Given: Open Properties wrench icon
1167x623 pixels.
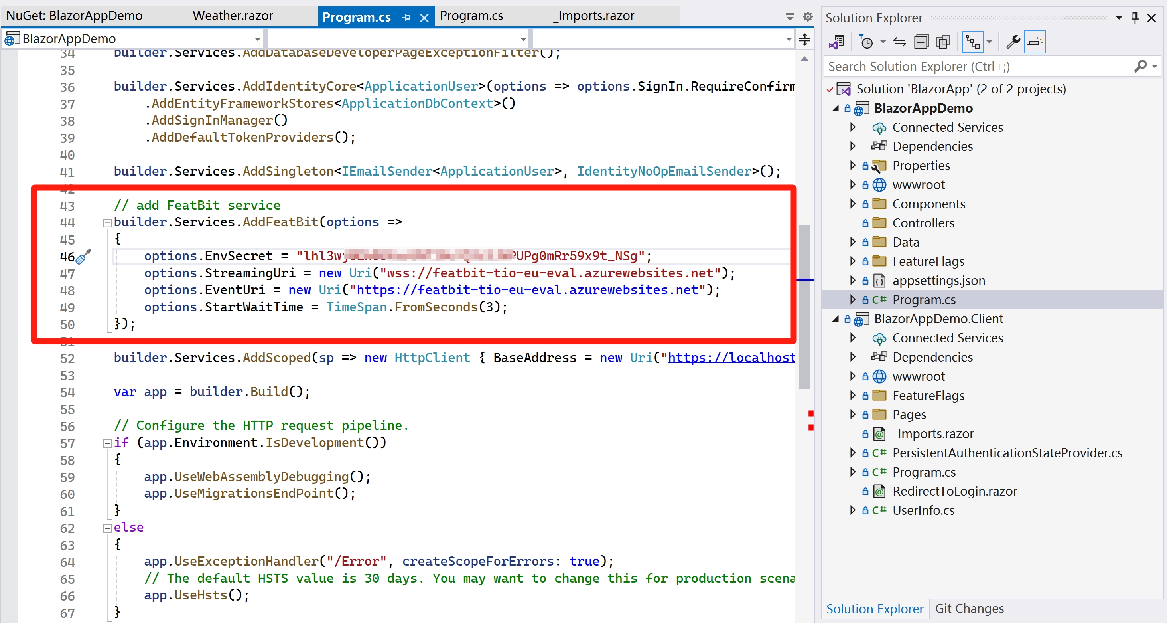Looking at the screenshot, I should [x=1013, y=42].
